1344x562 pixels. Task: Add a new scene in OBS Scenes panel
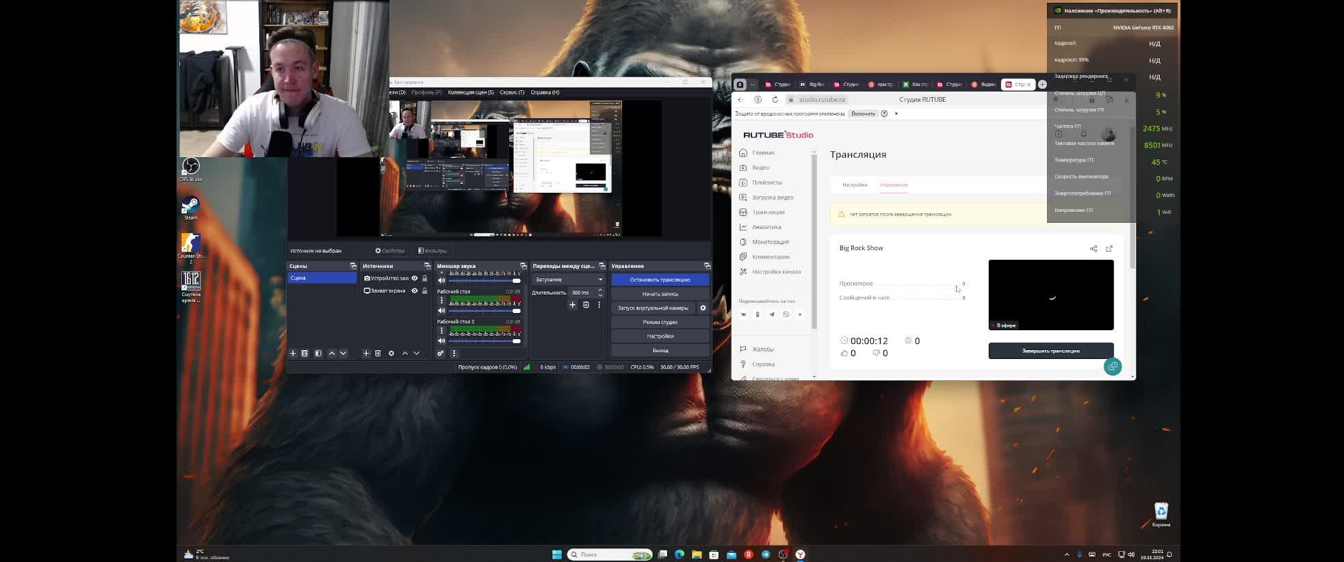click(293, 353)
